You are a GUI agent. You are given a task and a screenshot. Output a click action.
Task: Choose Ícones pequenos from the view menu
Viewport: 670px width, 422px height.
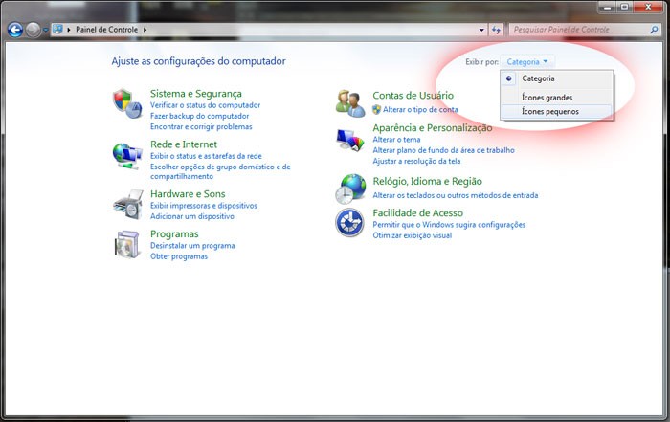557,111
